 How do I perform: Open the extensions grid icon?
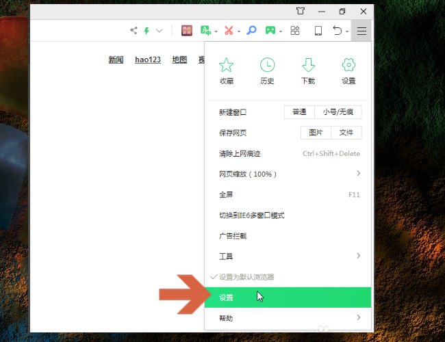(295, 30)
